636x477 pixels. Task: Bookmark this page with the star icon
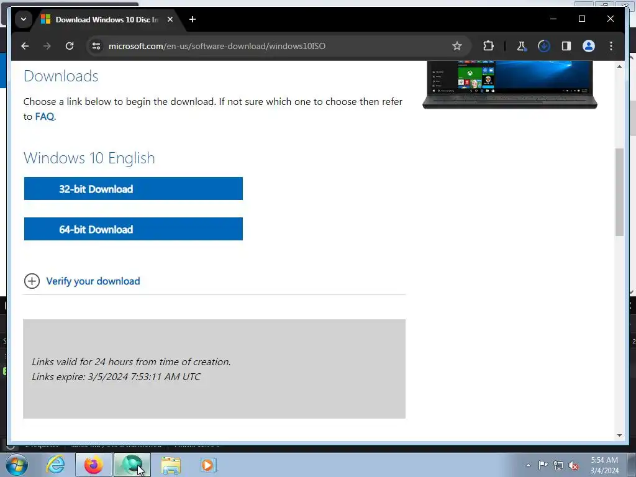[x=457, y=46]
